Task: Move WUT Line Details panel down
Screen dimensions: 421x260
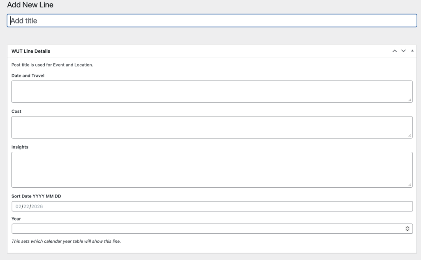Action: click(x=403, y=51)
